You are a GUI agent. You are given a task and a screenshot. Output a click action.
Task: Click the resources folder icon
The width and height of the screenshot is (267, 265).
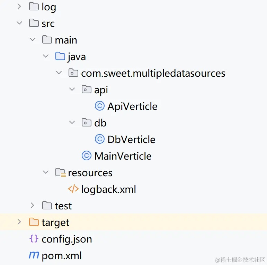(x=60, y=172)
